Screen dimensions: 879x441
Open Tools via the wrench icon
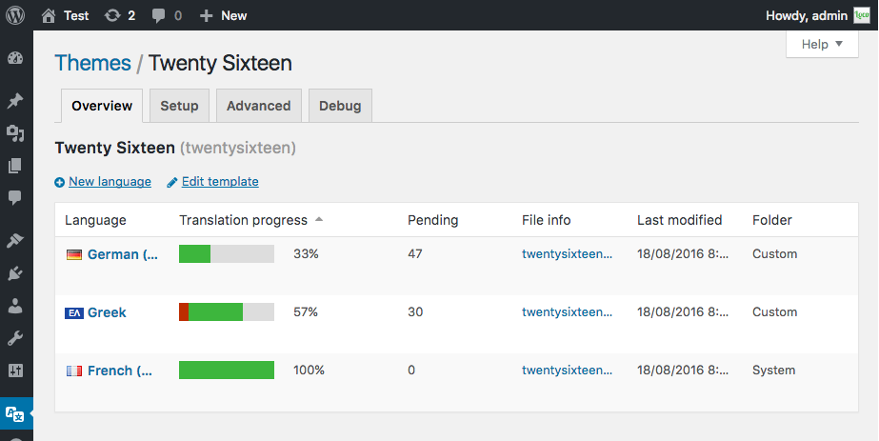[15, 338]
